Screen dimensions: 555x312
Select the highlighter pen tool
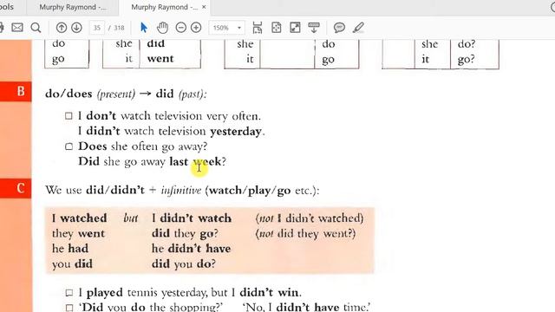click(x=358, y=27)
